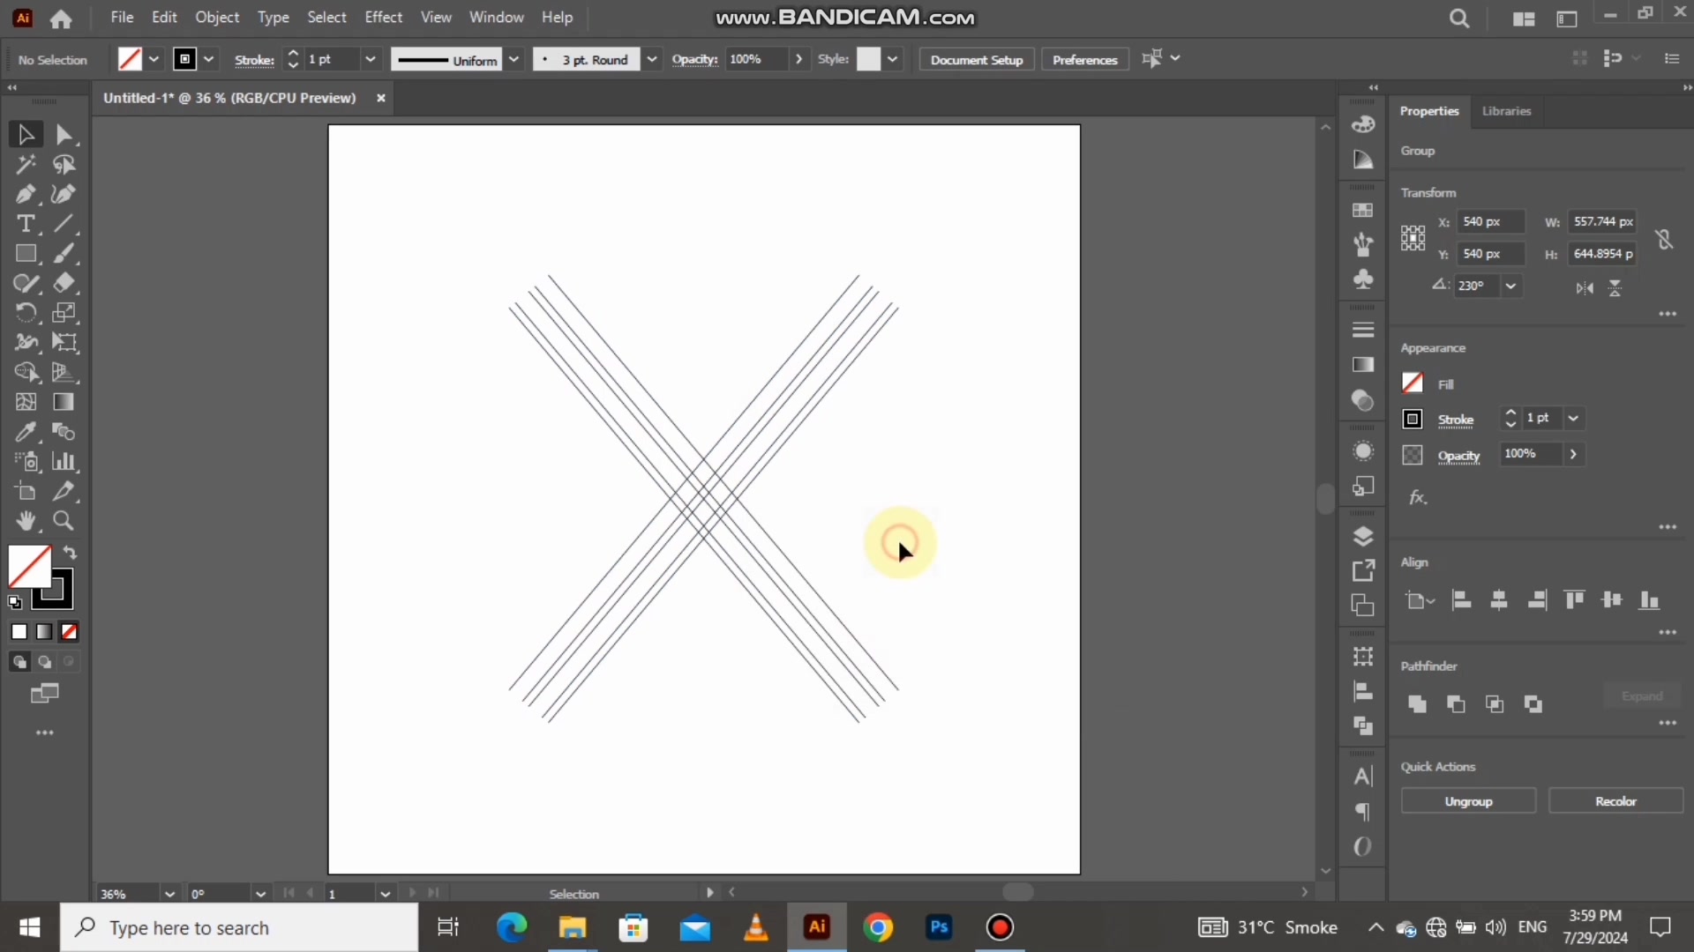Flip selection along horizontal axis
Screen dimensions: 1694x952
tap(1585, 288)
